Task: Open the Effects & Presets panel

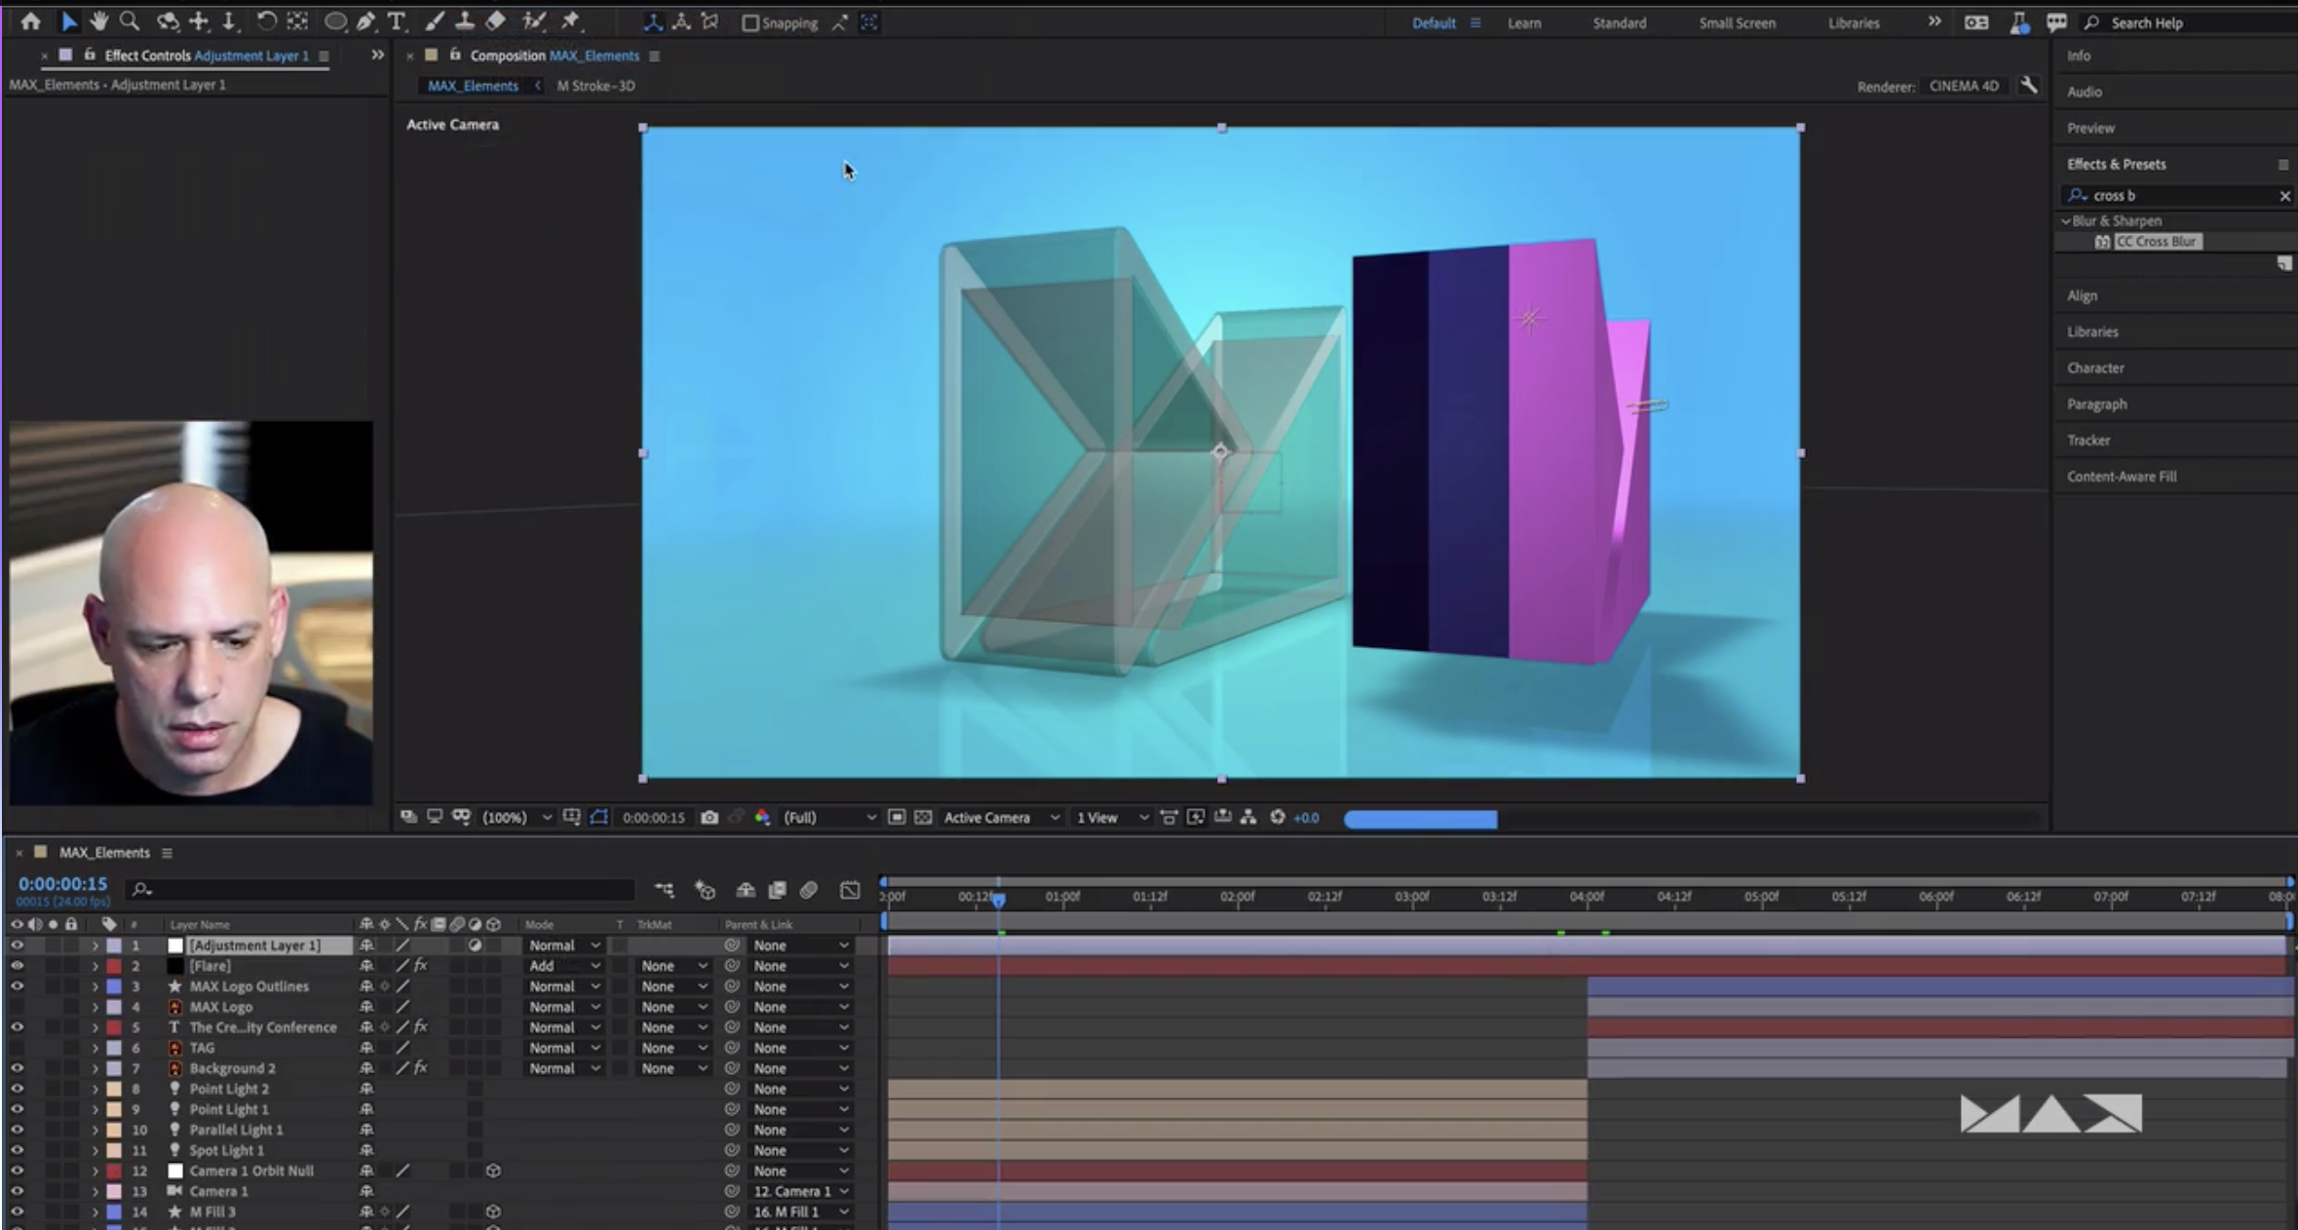Action: pyautogui.click(x=2118, y=163)
